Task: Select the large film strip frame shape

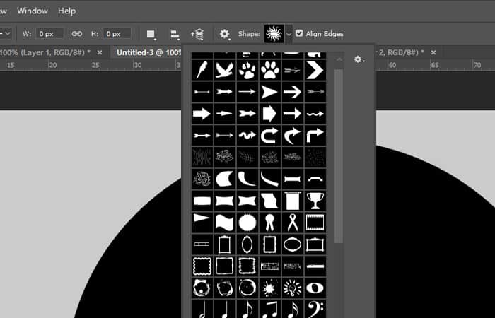Action: click(x=315, y=223)
